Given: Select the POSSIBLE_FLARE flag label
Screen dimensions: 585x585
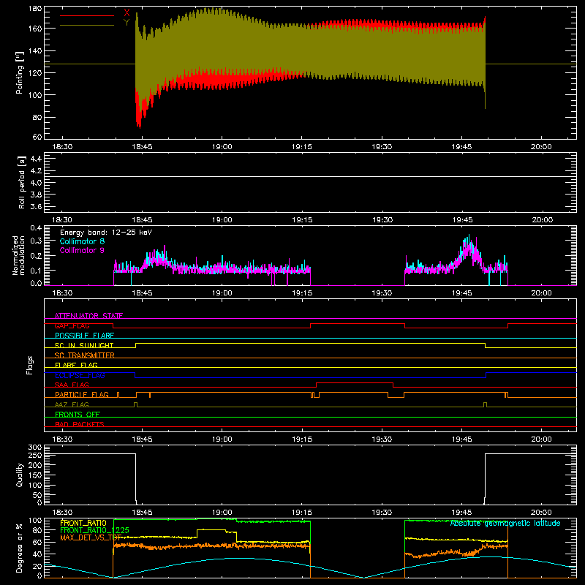Looking at the screenshot, I should pyautogui.click(x=85, y=336).
